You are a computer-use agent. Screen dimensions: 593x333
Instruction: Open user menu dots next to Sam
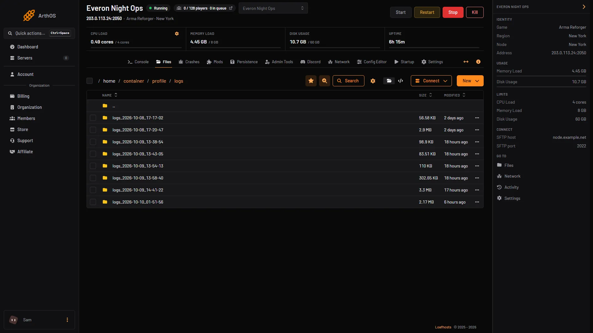[x=67, y=320]
